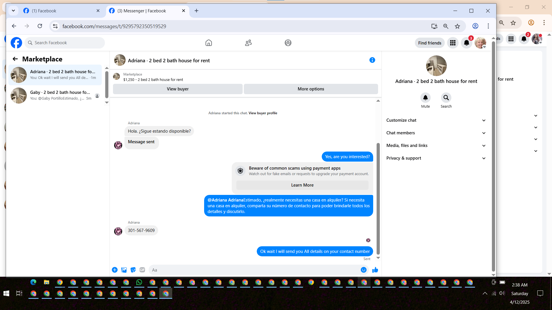Open conversation information icon
Image resolution: width=552 pixels, height=310 pixels.
point(372,60)
